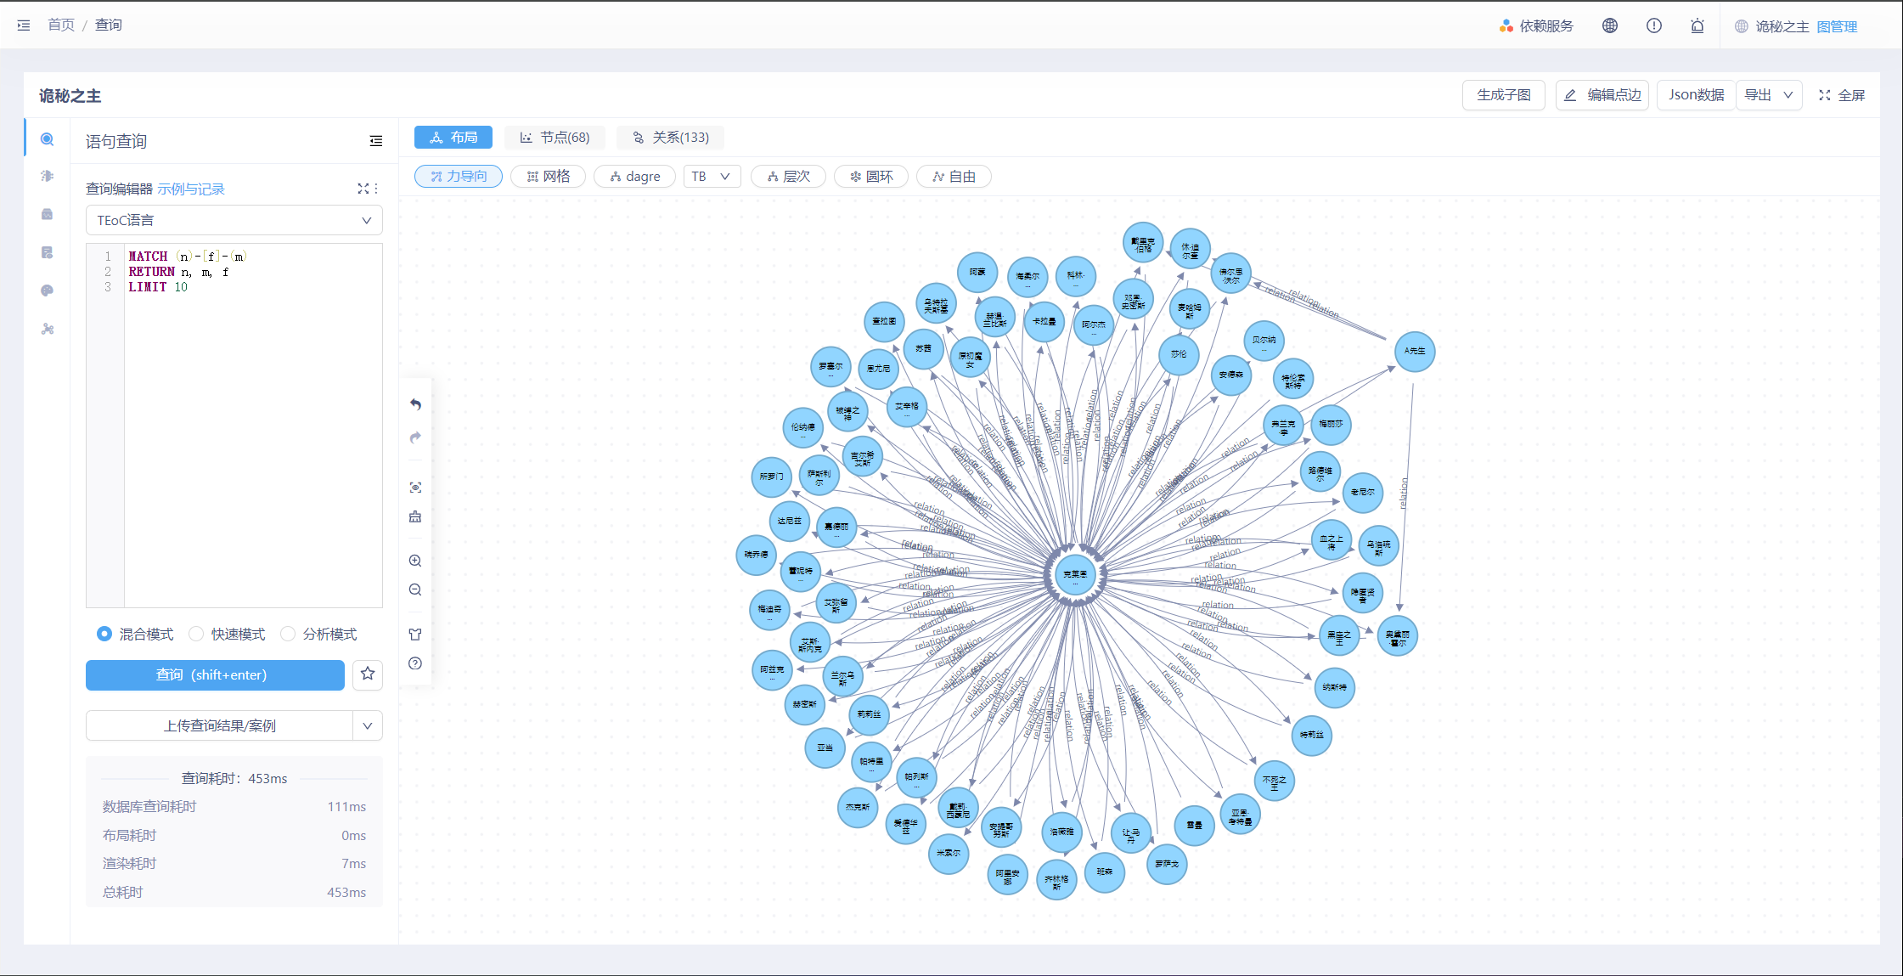Click the zoom in magnifier icon
Screen dimensions: 1903x976
click(415, 561)
